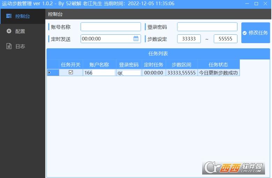Click the maximum steps field 55555

[226, 39]
